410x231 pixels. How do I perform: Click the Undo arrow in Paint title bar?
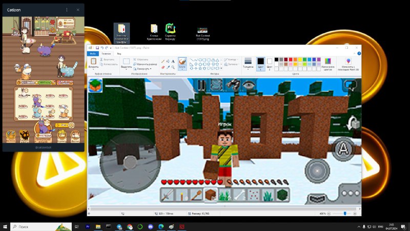[102, 48]
